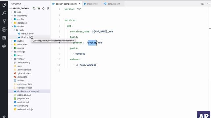This screenshot has height=118, width=211.
Task: Open webpack.mix.js in the explorer
Action: click(x=25, y=109)
